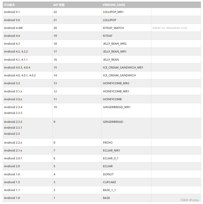The height and width of the screenshot is (204, 203).
Task: Click the 平台版本 column header
Action: click(x=9, y=5)
